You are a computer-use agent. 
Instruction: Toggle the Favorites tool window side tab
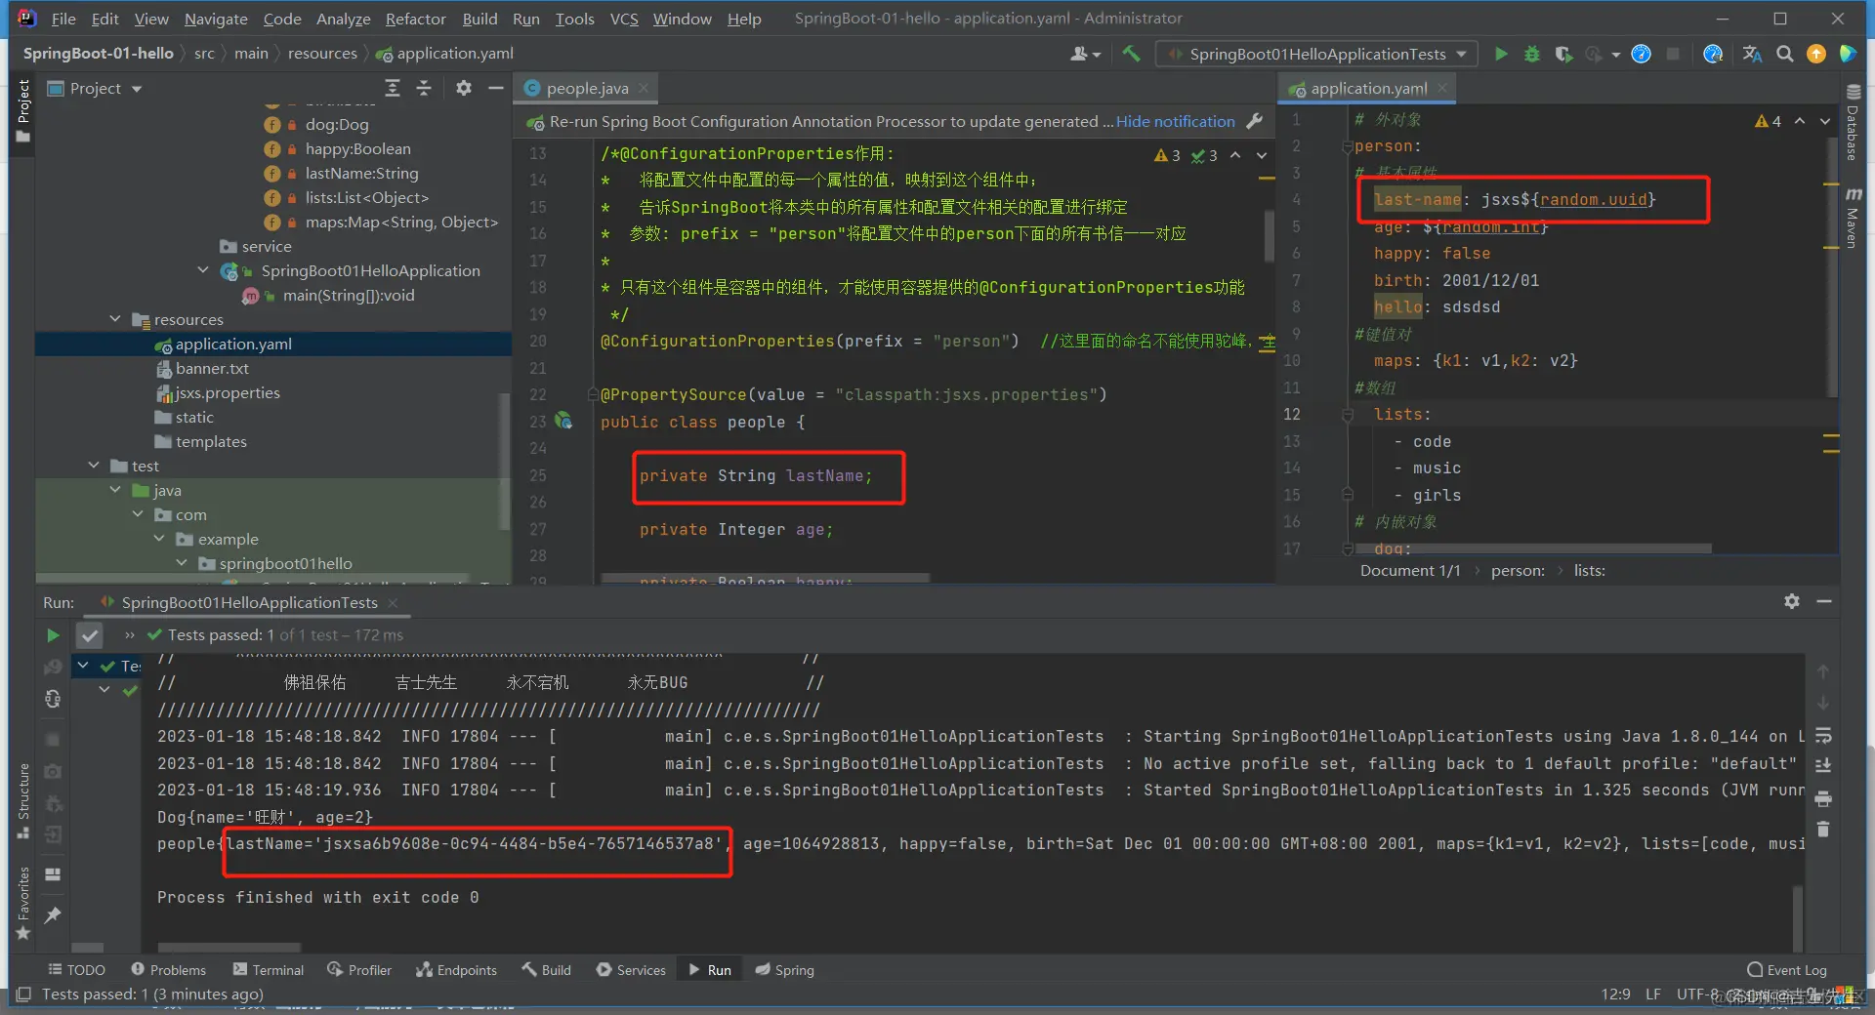[23, 903]
